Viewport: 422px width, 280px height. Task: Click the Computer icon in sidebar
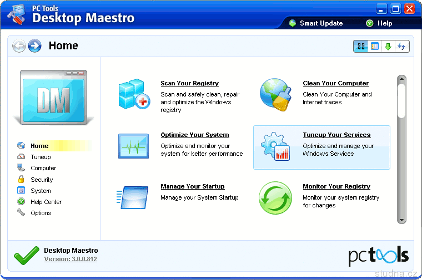(21, 167)
